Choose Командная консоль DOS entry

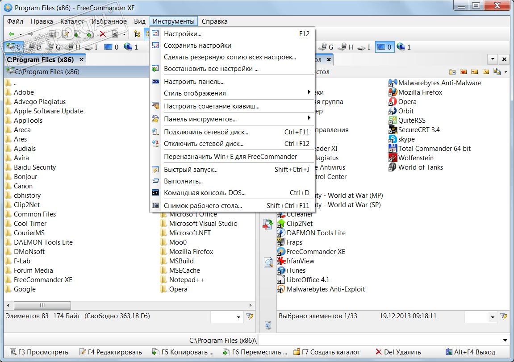point(232,193)
